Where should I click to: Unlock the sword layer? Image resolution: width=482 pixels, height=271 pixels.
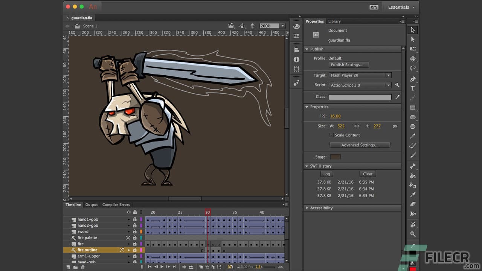point(134,231)
